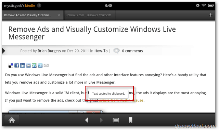This screenshot has width=219, height=130.
Task: Tap the Wi-Fi signal icon
Action: (x=204, y=5)
